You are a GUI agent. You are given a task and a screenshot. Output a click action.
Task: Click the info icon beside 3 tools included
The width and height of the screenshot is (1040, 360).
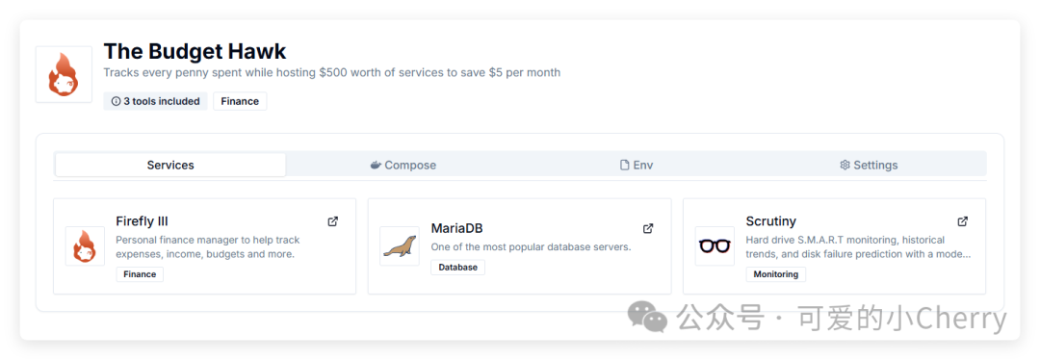point(117,101)
